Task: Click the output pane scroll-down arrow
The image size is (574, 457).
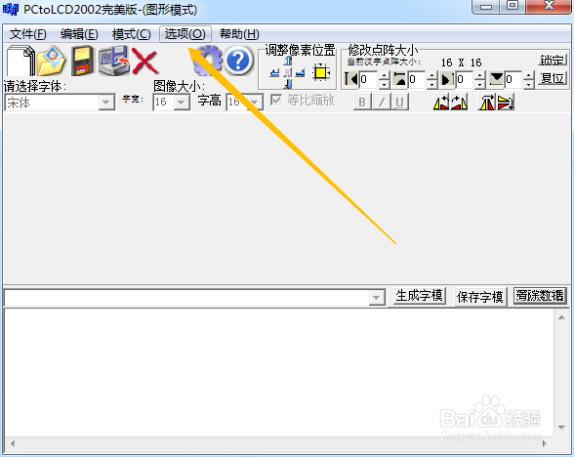Action: tap(561, 428)
